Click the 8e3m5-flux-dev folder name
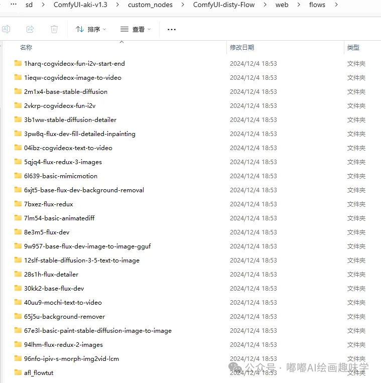 [x=47, y=232]
